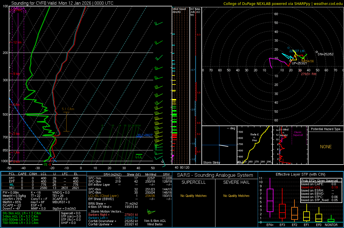
Task: Click the 'Inf. Temp. Adv. (C/hr)' header
Action: tap(195, 12)
